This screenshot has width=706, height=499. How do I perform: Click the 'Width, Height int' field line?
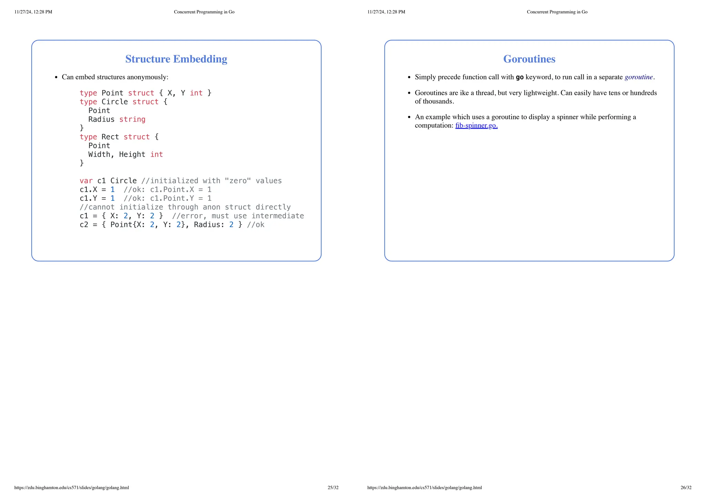click(x=125, y=154)
